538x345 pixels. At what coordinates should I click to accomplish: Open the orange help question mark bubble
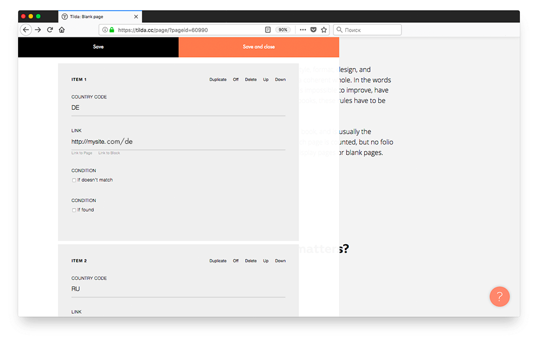(499, 296)
